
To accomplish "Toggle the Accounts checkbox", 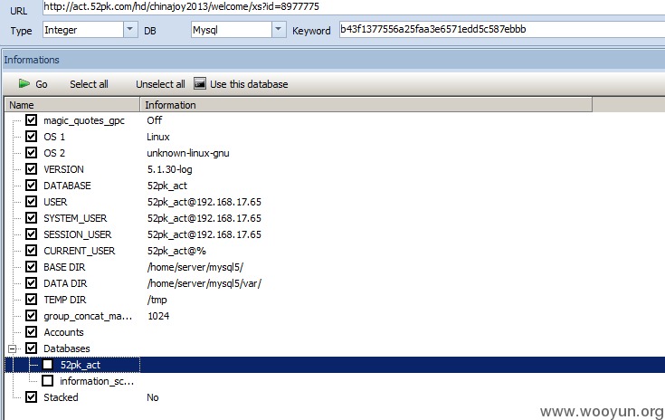I will pos(31,332).
